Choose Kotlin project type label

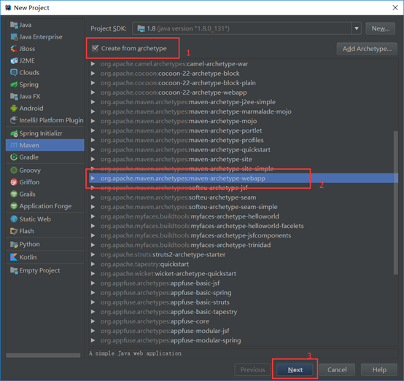[x=28, y=257]
